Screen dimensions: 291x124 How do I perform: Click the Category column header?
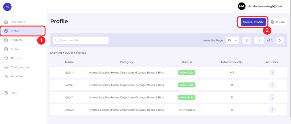(x=126, y=62)
